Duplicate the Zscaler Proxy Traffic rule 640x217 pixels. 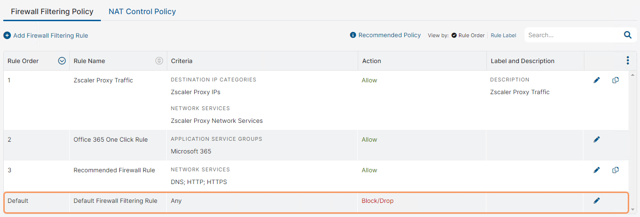615,80
